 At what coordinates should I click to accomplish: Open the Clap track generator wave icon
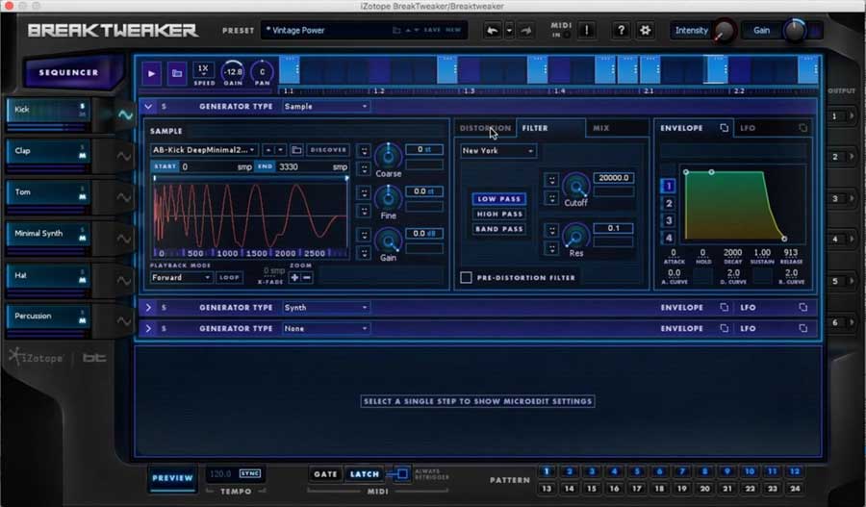point(124,156)
